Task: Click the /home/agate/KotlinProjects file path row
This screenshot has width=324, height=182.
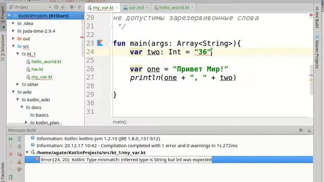Action: point(91,153)
